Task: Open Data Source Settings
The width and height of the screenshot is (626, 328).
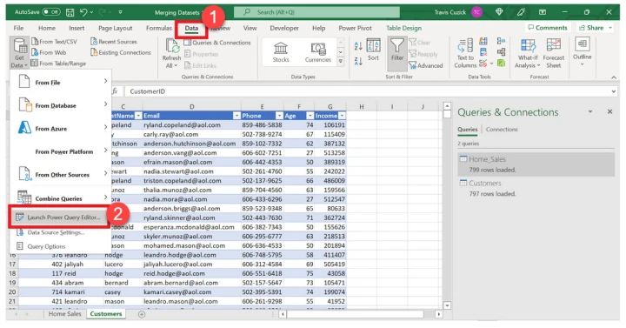Action: (x=56, y=232)
